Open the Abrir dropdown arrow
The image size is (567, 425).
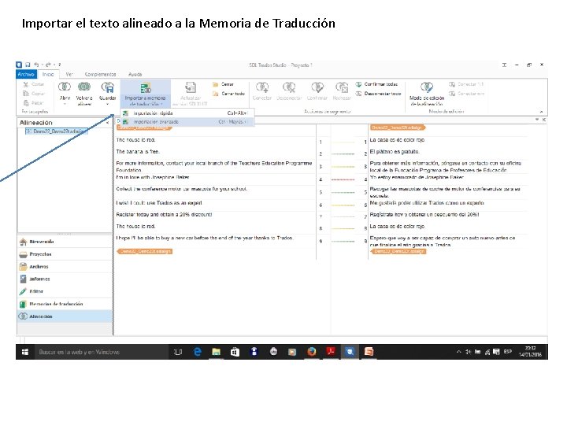coord(65,104)
